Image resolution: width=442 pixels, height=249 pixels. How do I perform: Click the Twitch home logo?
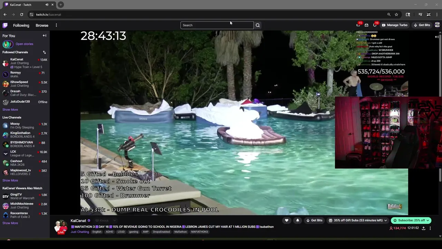point(5,25)
